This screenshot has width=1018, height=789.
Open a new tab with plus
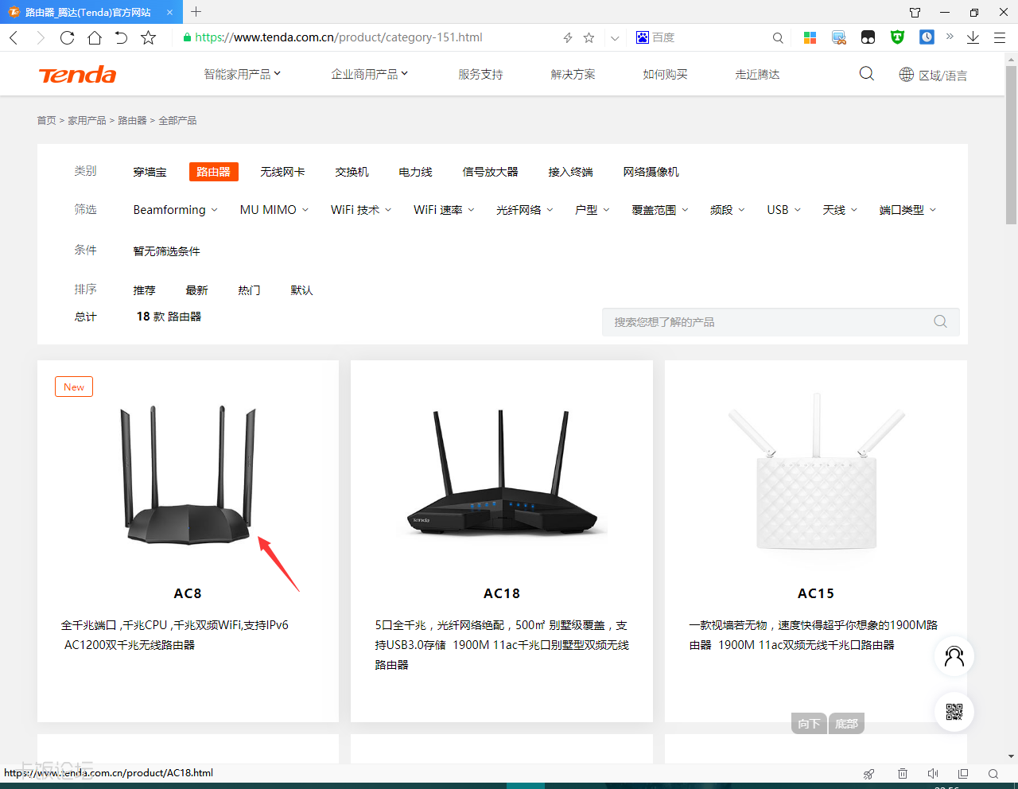tap(196, 11)
